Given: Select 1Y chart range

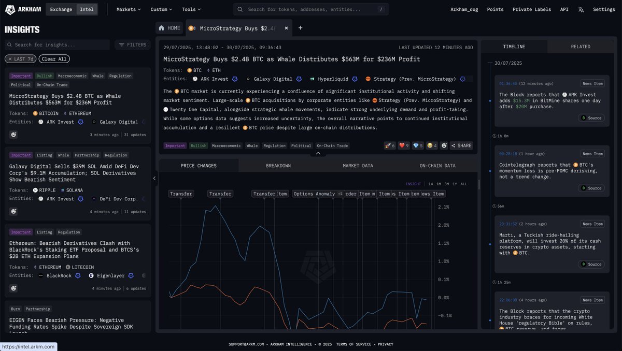Looking at the screenshot, I should click(x=455, y=184).
